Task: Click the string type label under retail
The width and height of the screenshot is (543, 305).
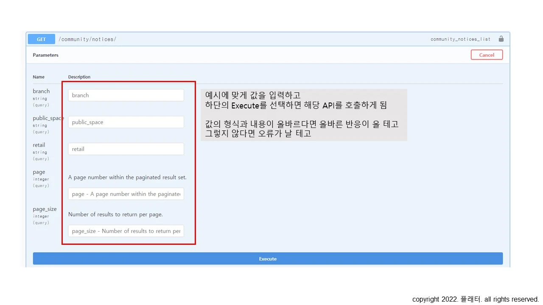Action: tap(39, 152)
